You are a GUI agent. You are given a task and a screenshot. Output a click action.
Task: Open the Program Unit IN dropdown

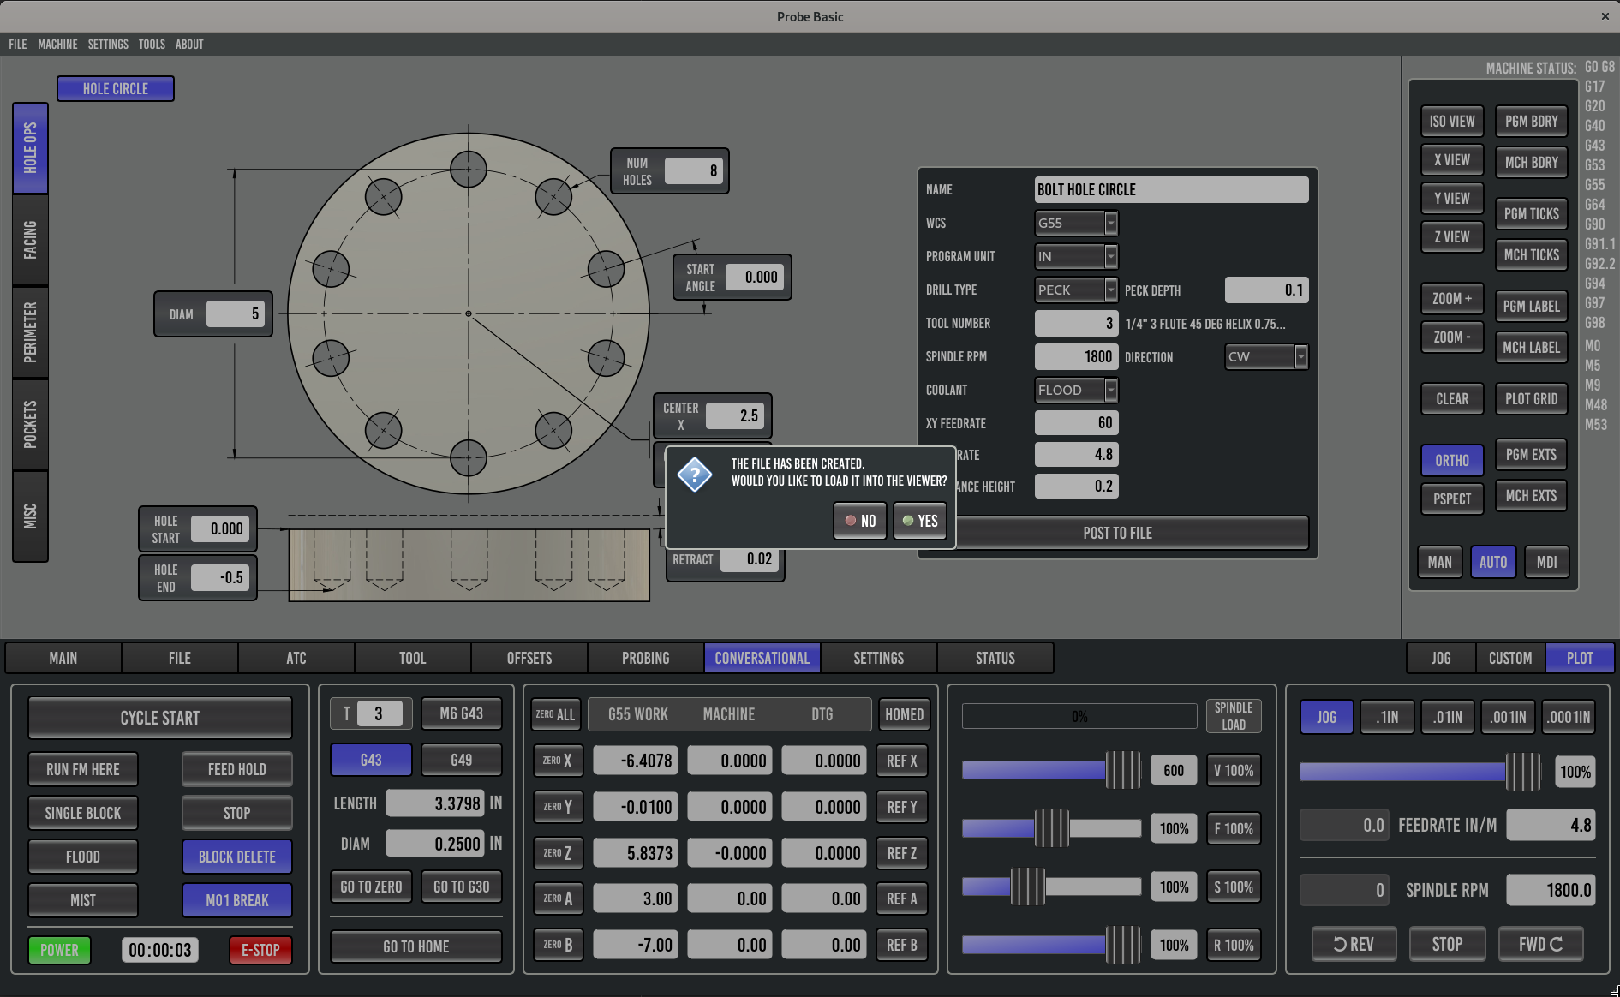(1076, 256)
